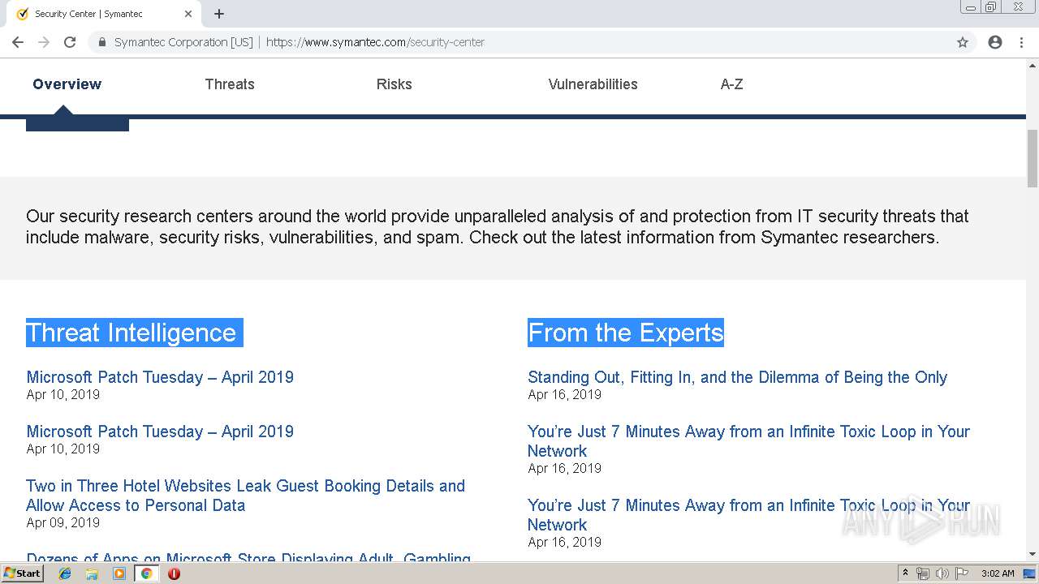Click the scrollbar up arrow
1039x584 pixels.
[x=1033, y=65]
